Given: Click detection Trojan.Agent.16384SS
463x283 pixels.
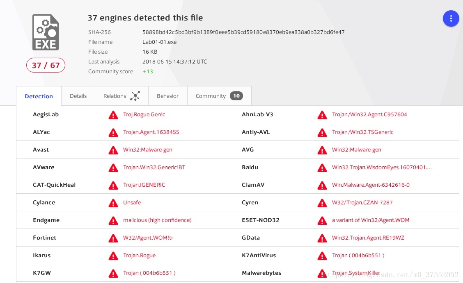Looking at the screenshot, I should 151,132.
